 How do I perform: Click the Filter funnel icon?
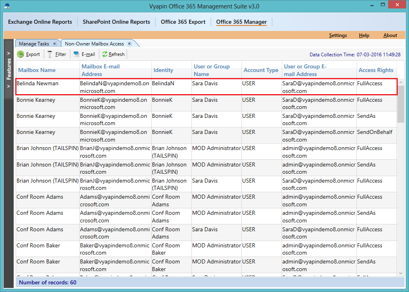(50, 54)
